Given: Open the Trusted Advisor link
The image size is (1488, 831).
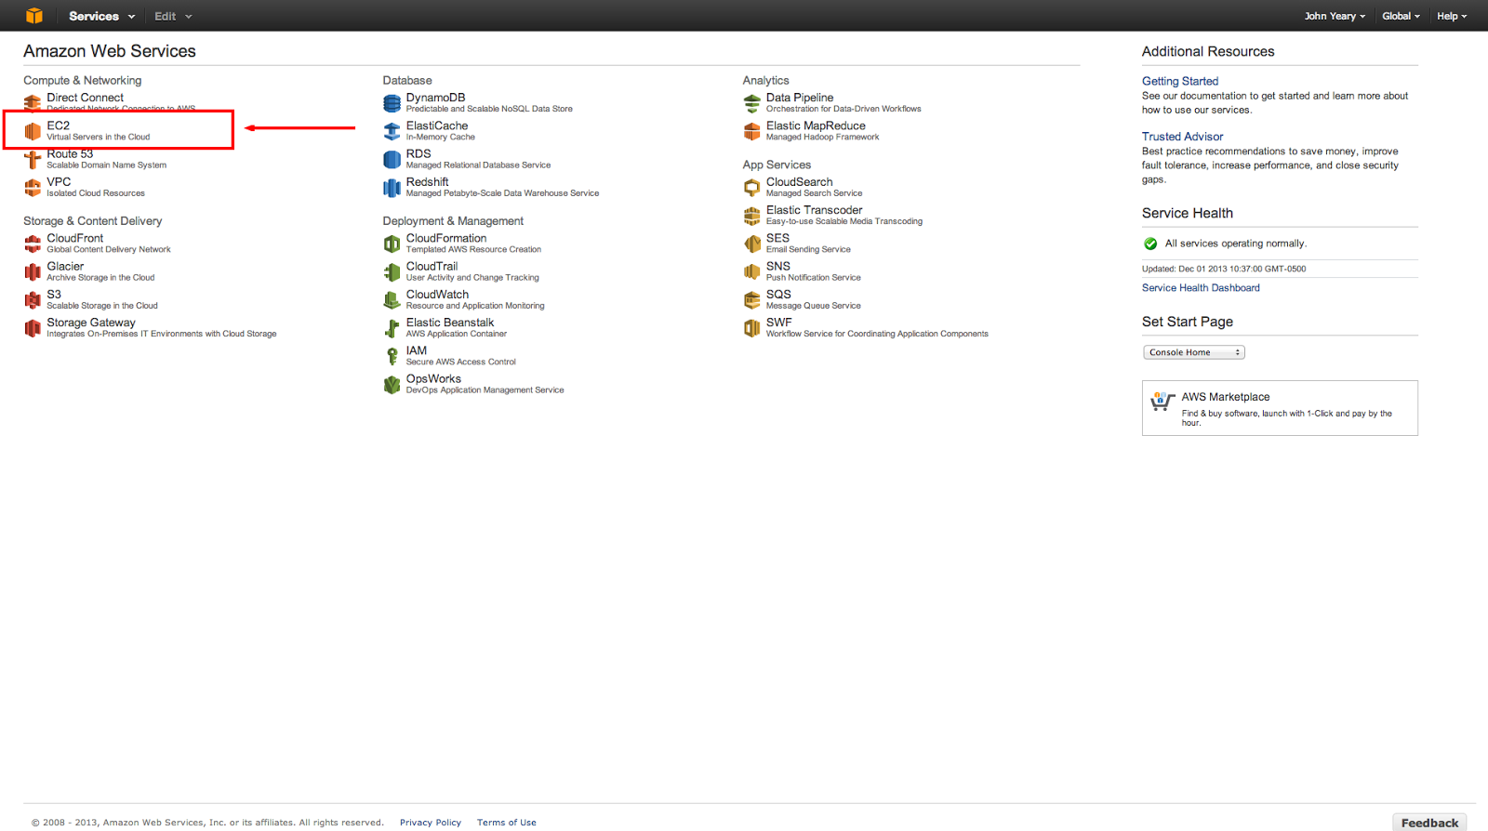Looking at the screenshot, I should (x=1182, y=137).
